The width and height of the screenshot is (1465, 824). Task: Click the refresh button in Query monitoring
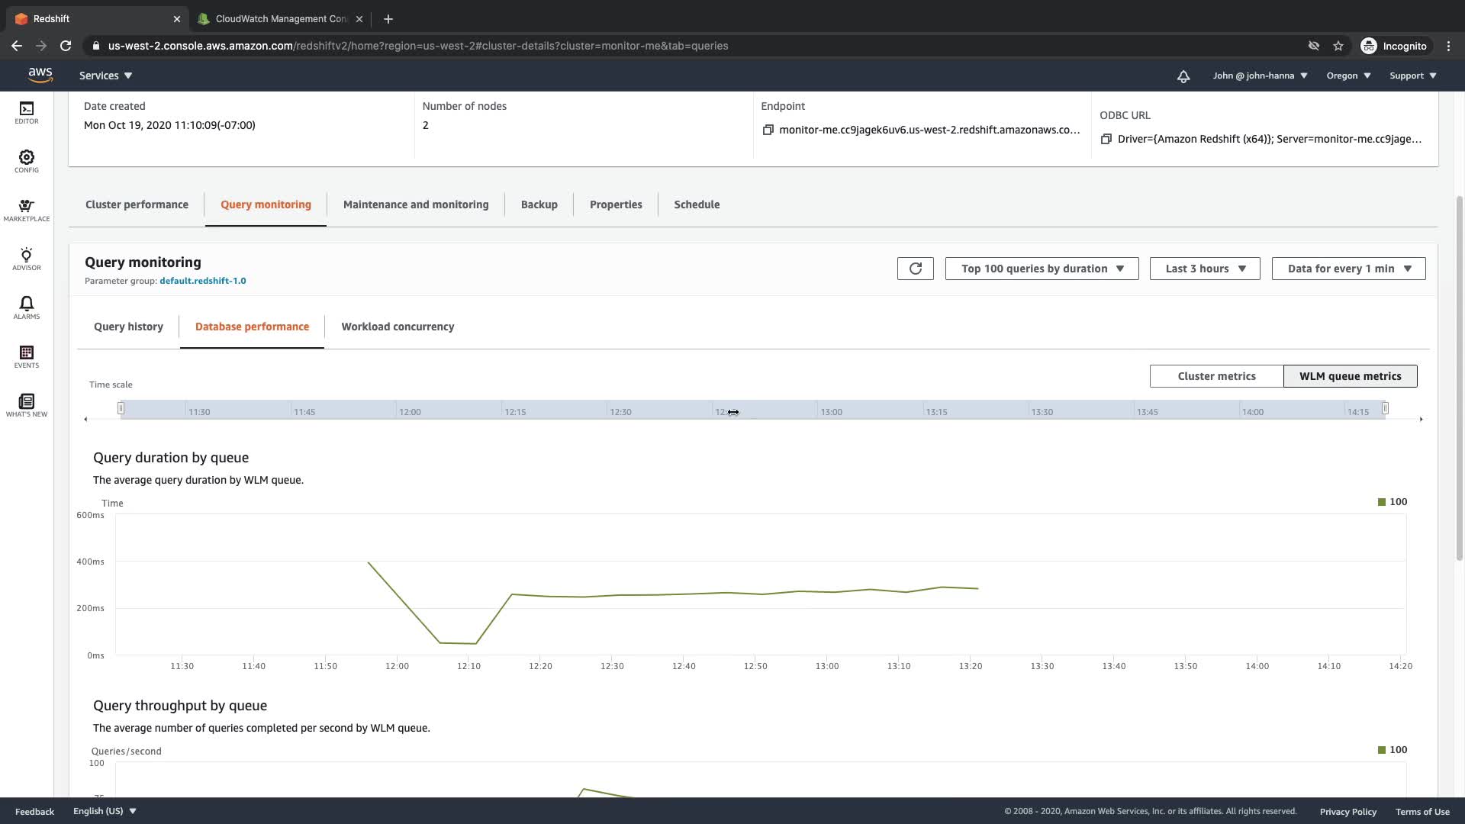[915, 269]
